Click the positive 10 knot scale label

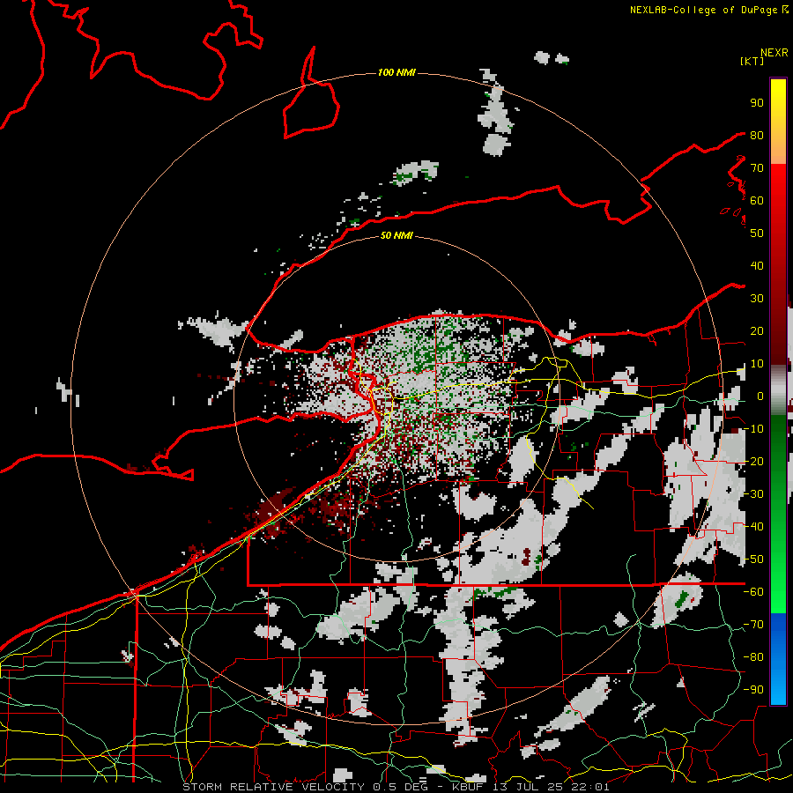757,364
